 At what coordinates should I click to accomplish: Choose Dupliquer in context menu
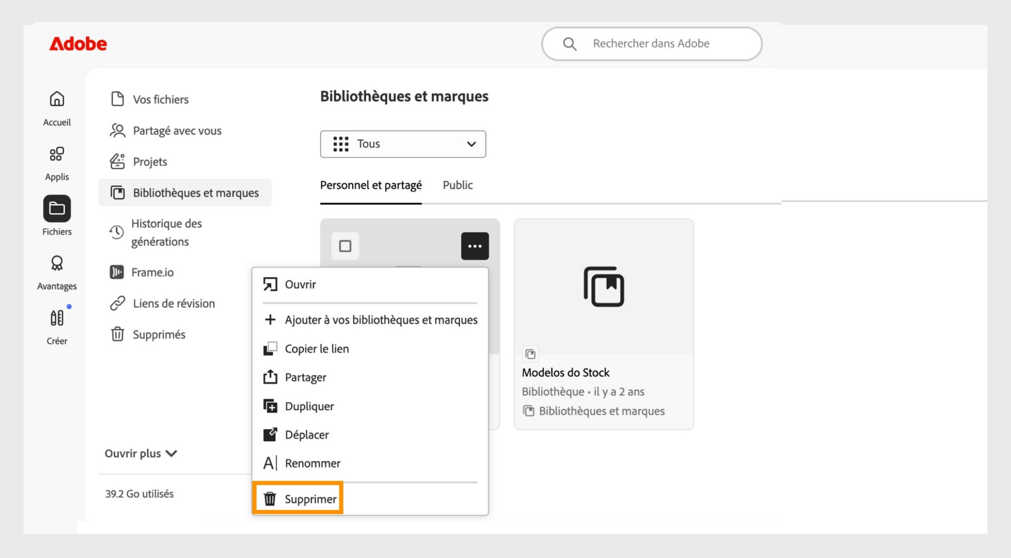pos(370,406)
